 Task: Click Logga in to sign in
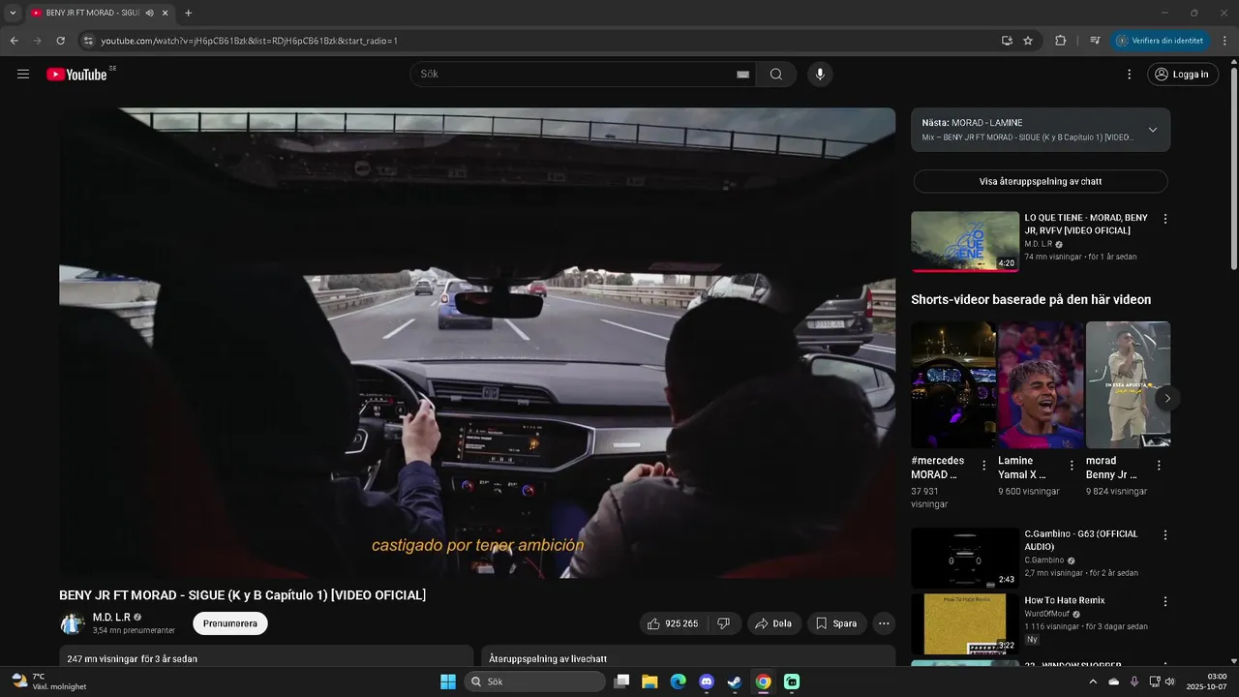coord(1183,75)
